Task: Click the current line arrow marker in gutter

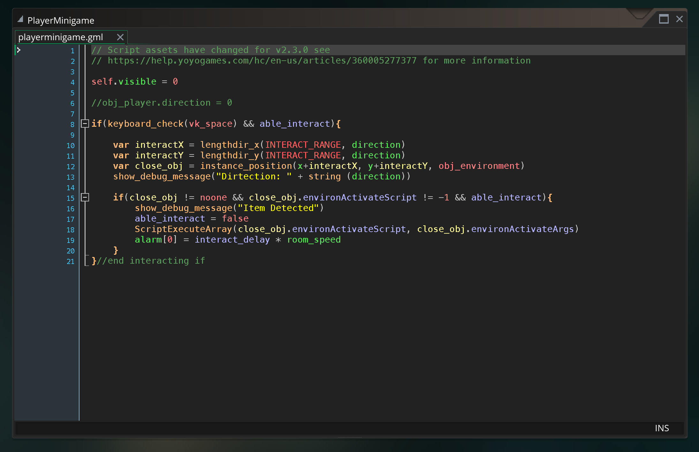Action: pyautogui.click(x=19, y=50)
